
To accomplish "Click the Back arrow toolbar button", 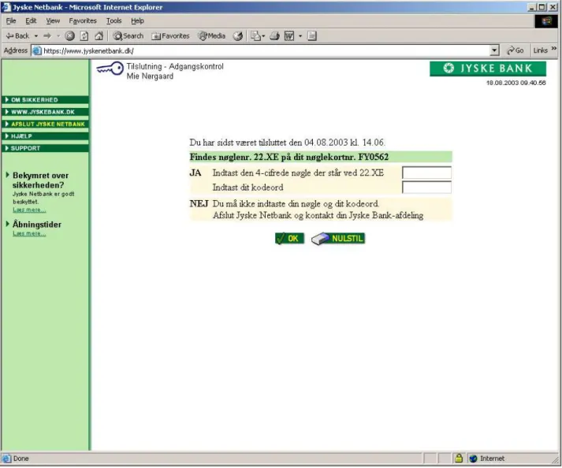I will 17,35.
